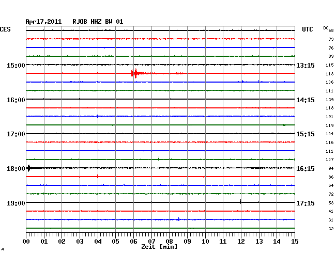Click the DC value 73
The height and width of the screenshot is (255, 336).
tap(331, 39)
